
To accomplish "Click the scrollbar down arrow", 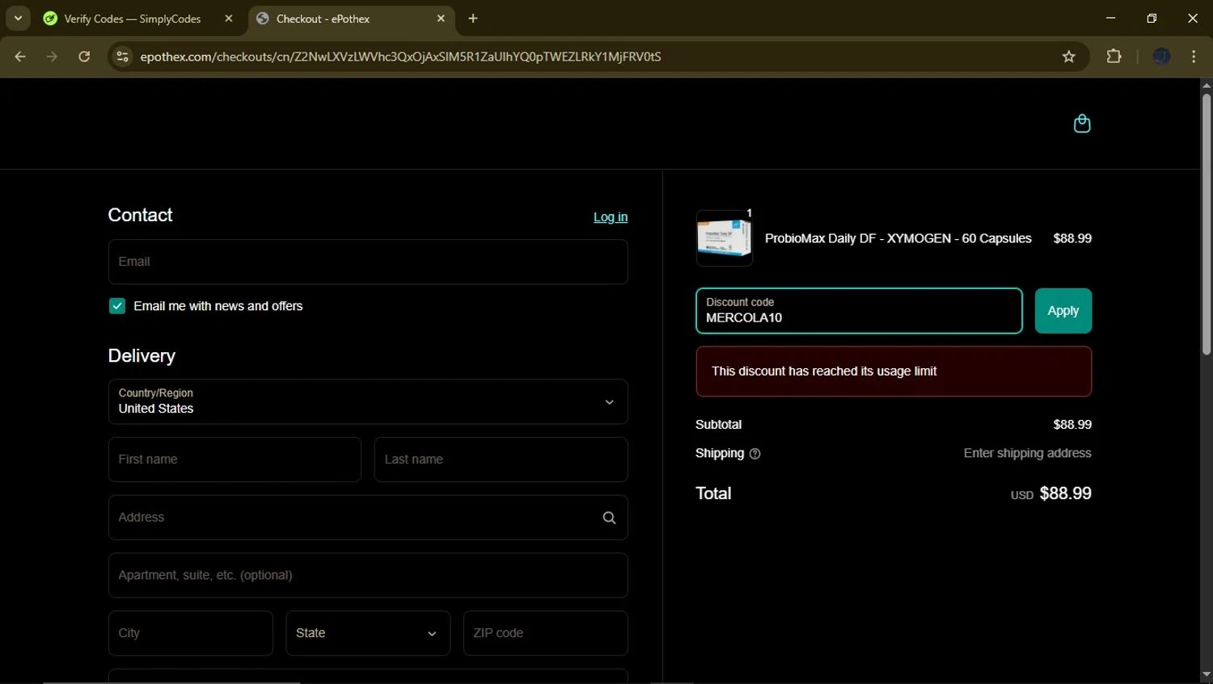I will pyautogui.click(x=1206, y=675).
